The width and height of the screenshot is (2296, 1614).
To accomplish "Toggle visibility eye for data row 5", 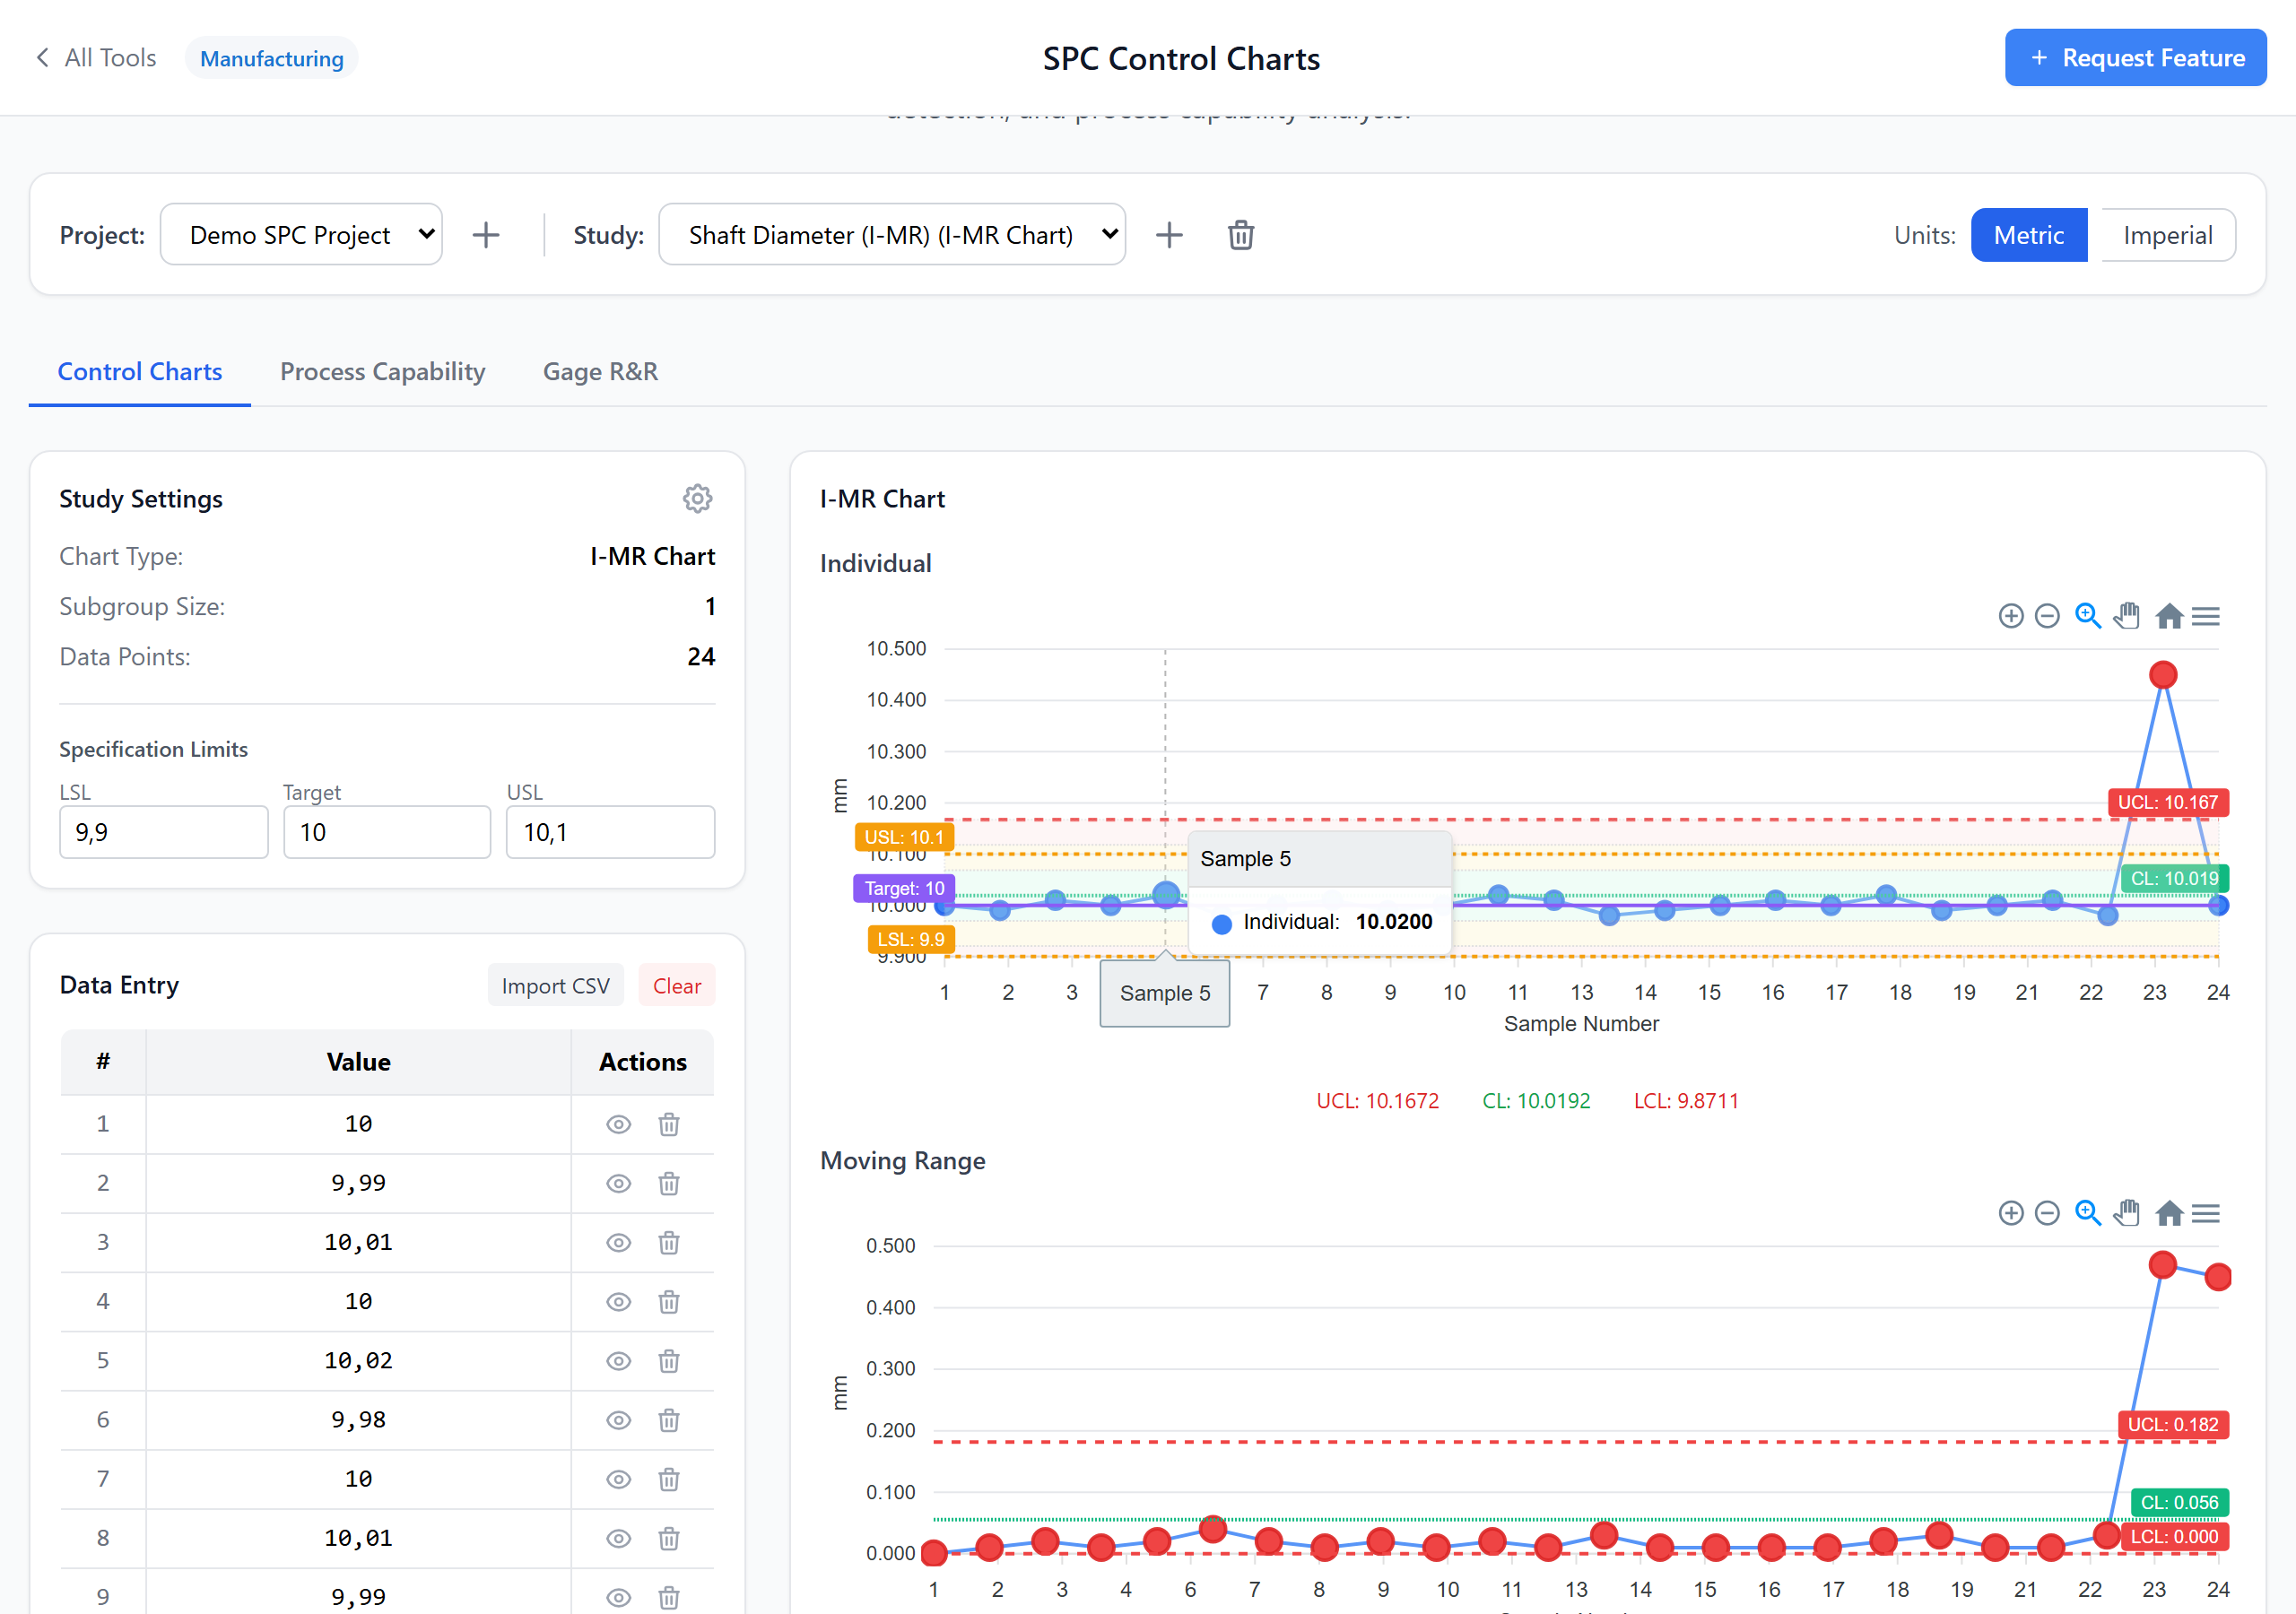I will coord(619,1361).
